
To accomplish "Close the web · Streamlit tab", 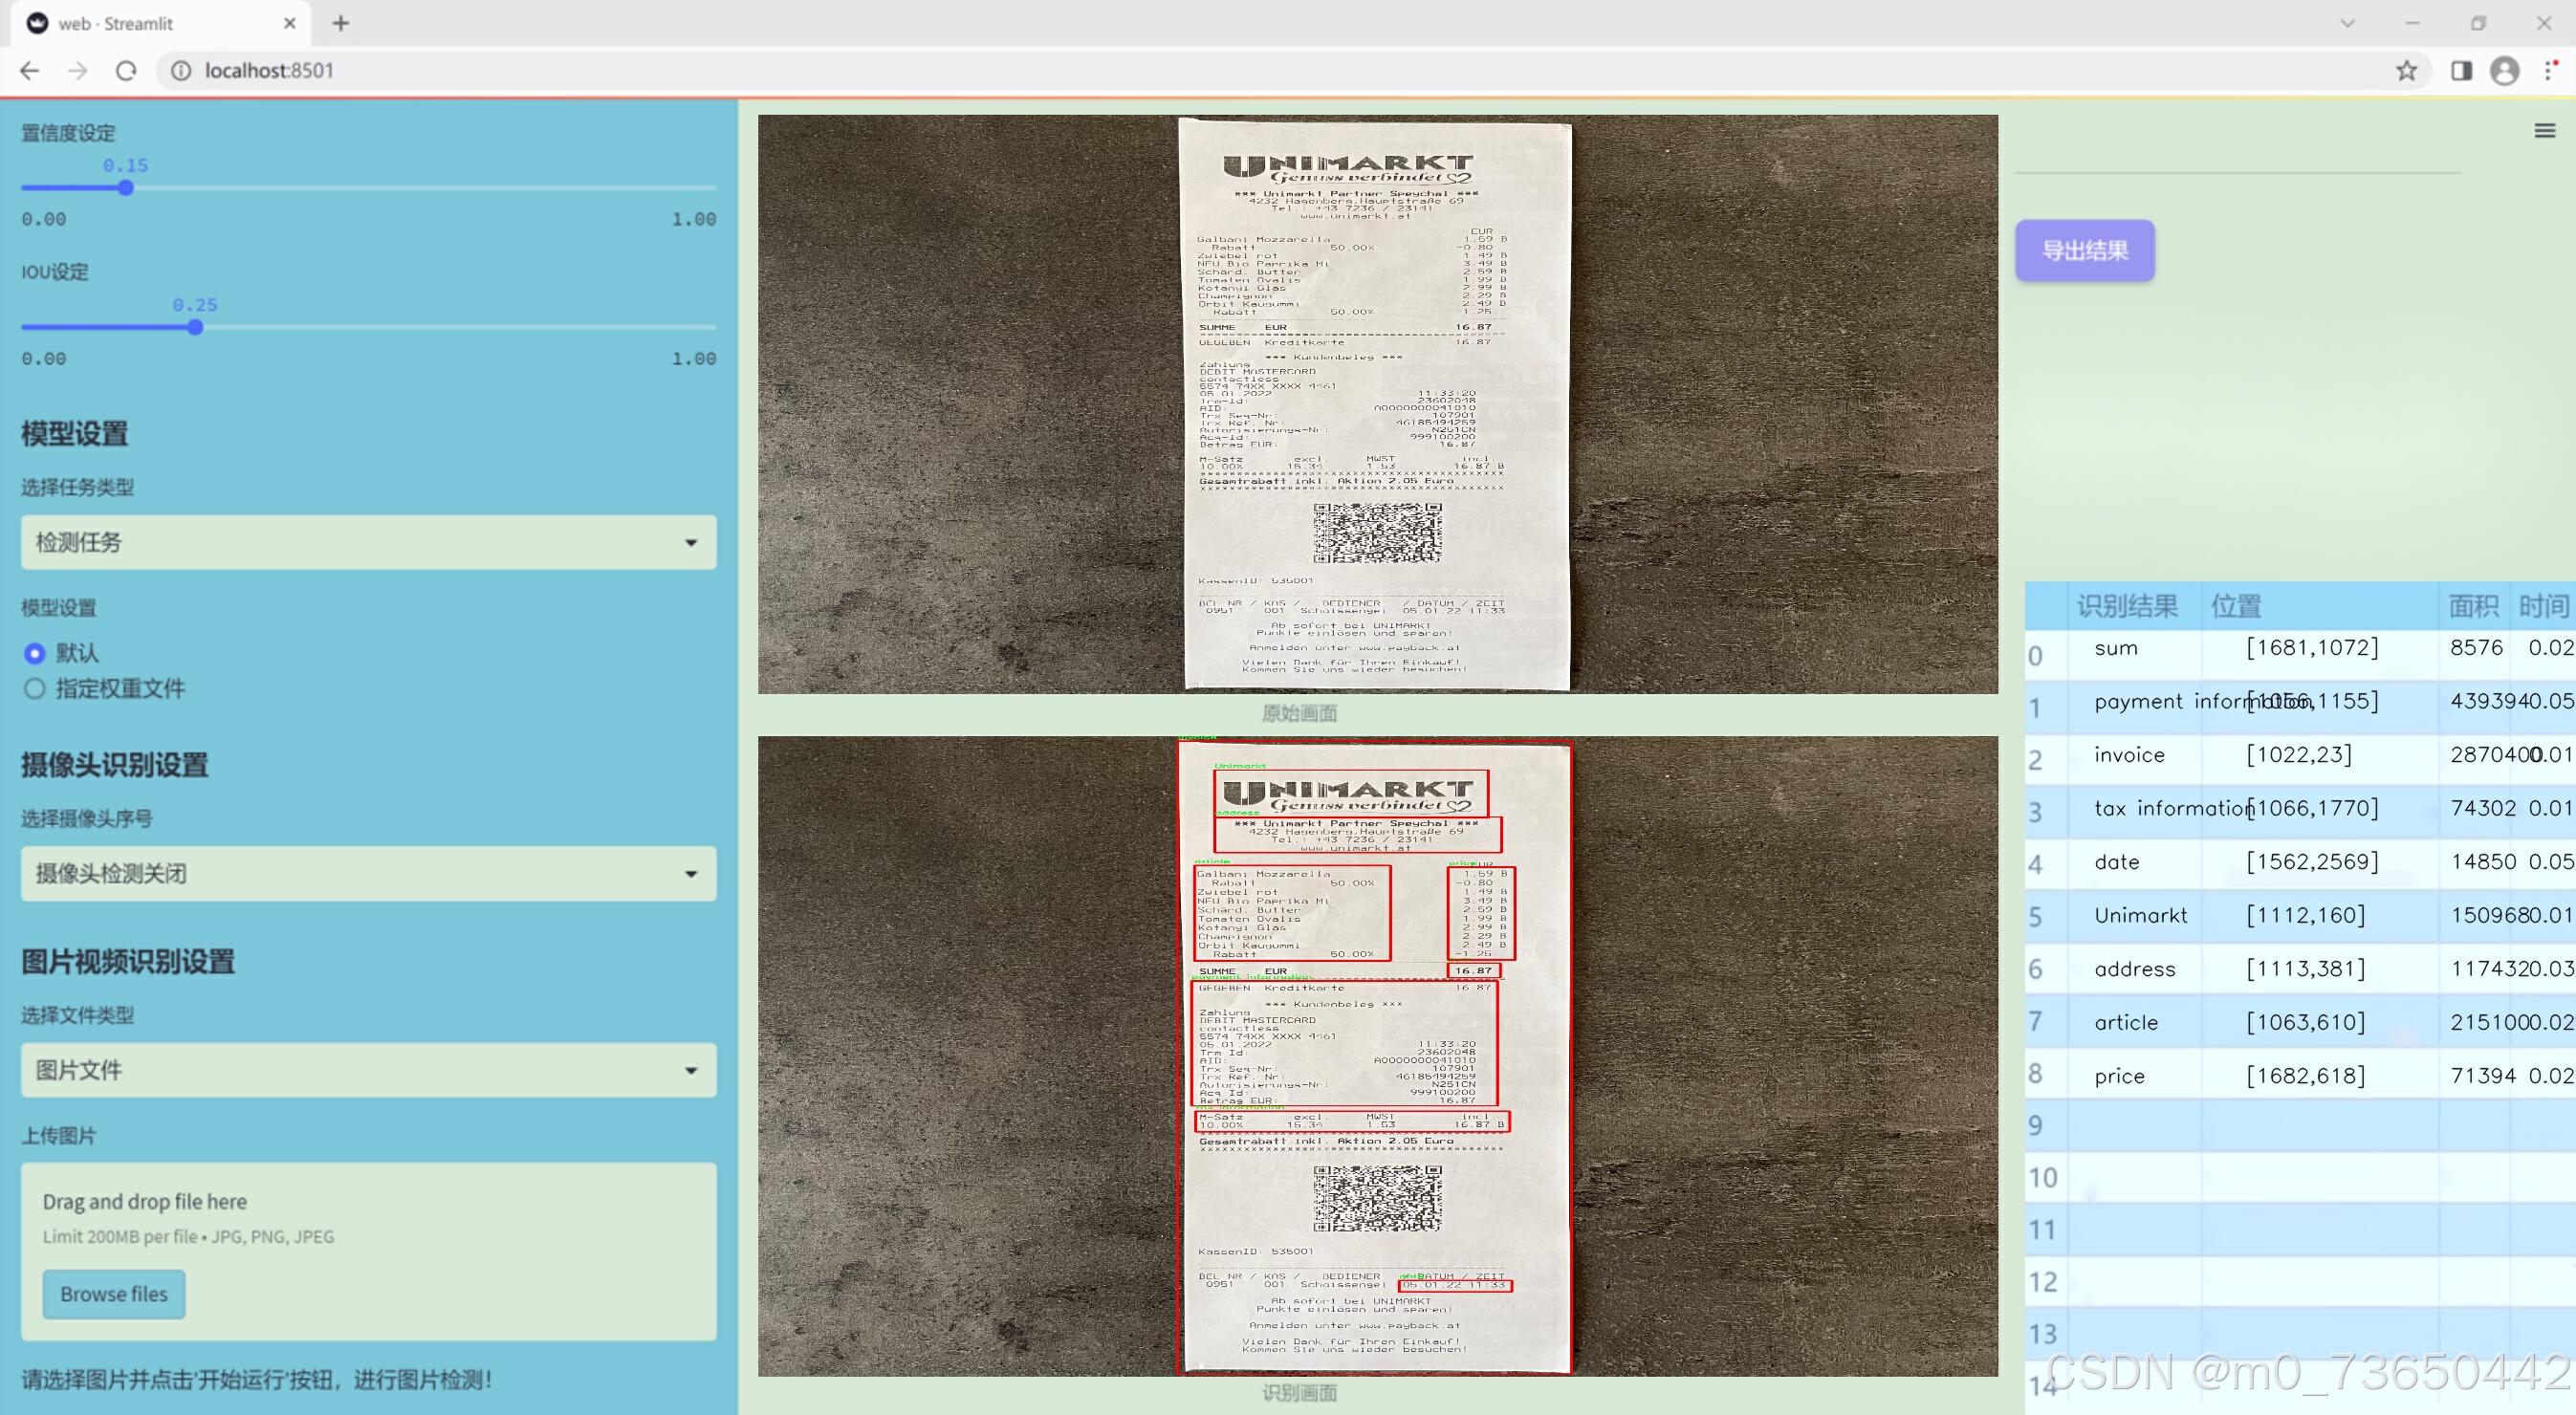I will (290, 23).
